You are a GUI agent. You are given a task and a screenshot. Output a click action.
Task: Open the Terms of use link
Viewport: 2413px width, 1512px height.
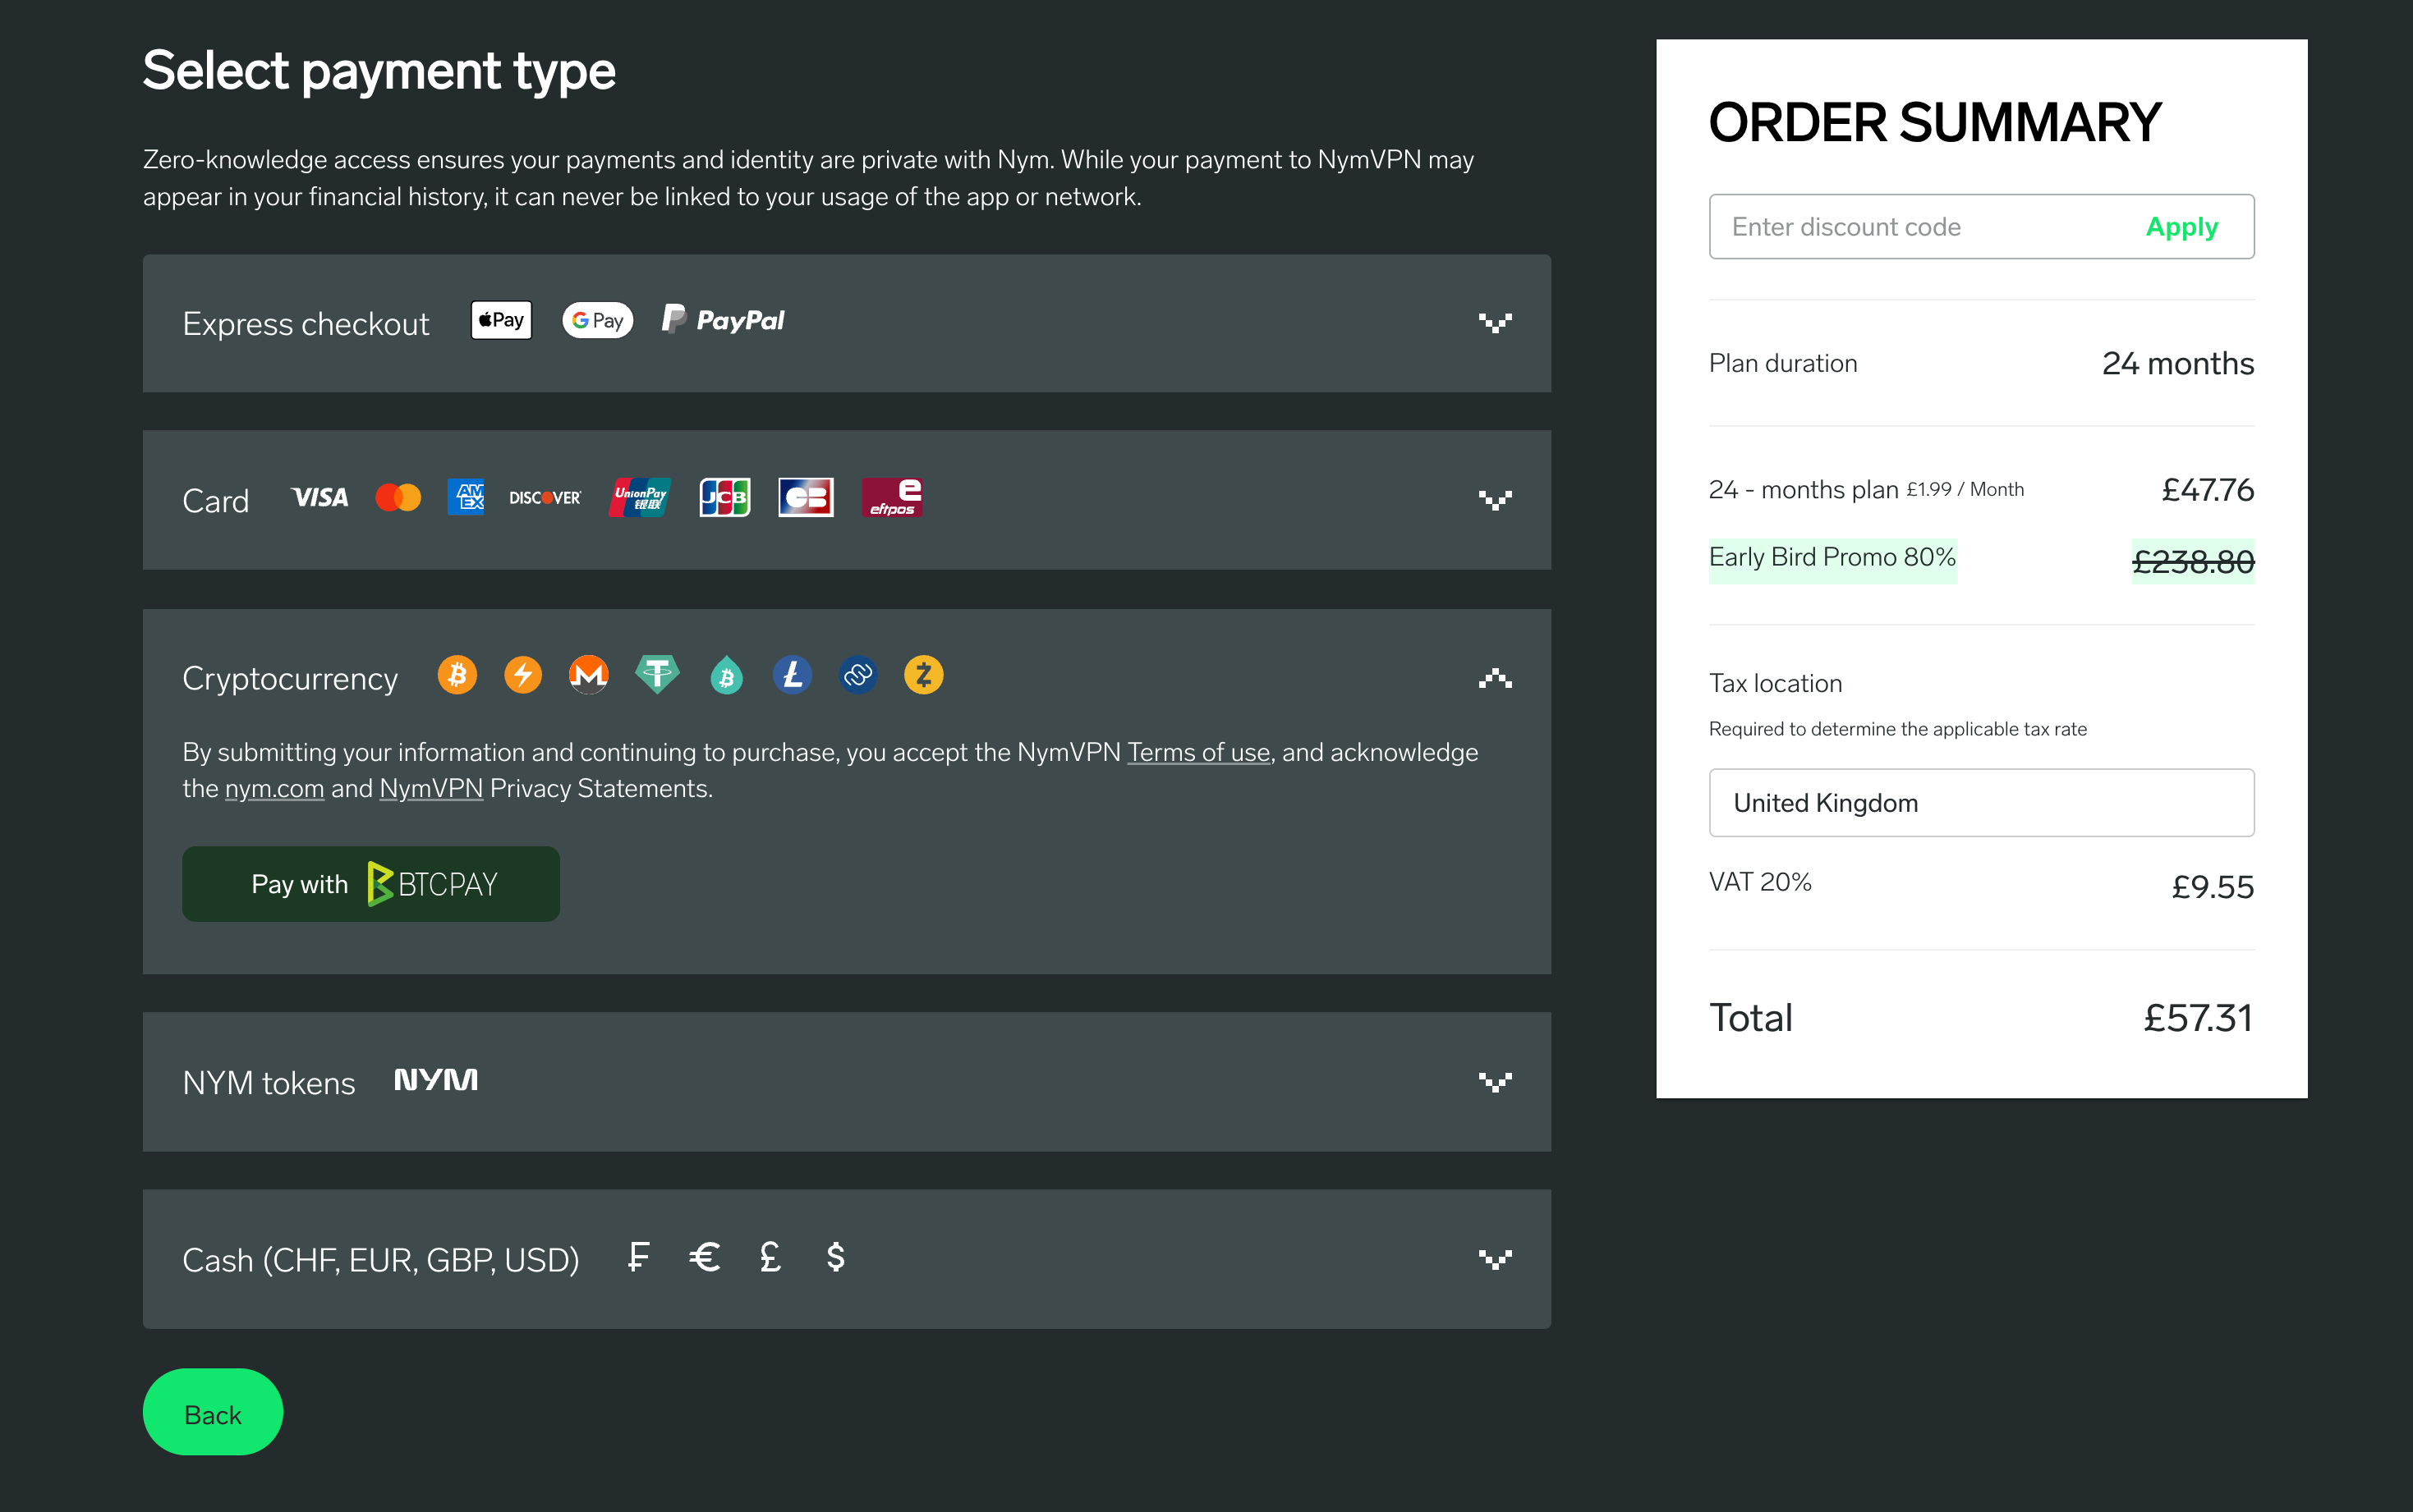tap(1197, 752)
